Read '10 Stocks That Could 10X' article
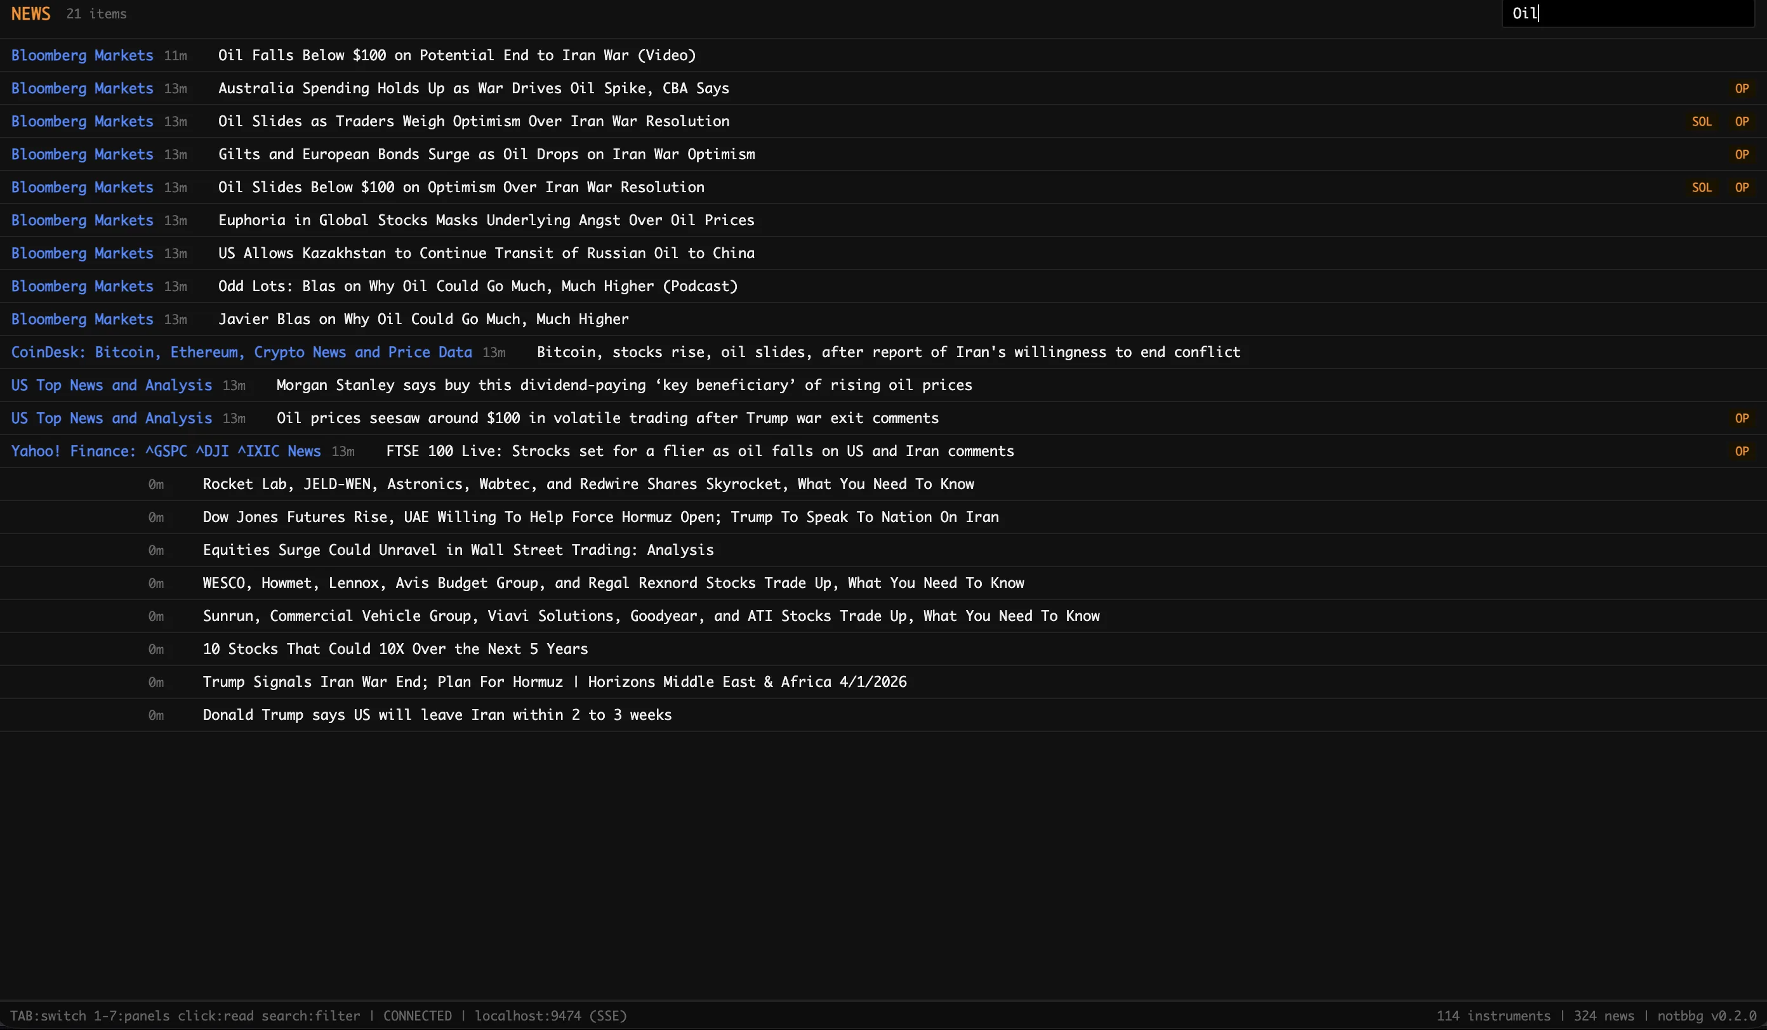 395,649
